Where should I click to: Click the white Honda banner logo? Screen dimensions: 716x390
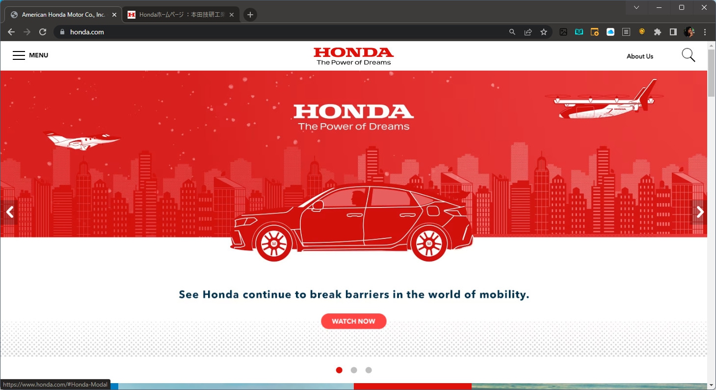[x=354, y=117]
